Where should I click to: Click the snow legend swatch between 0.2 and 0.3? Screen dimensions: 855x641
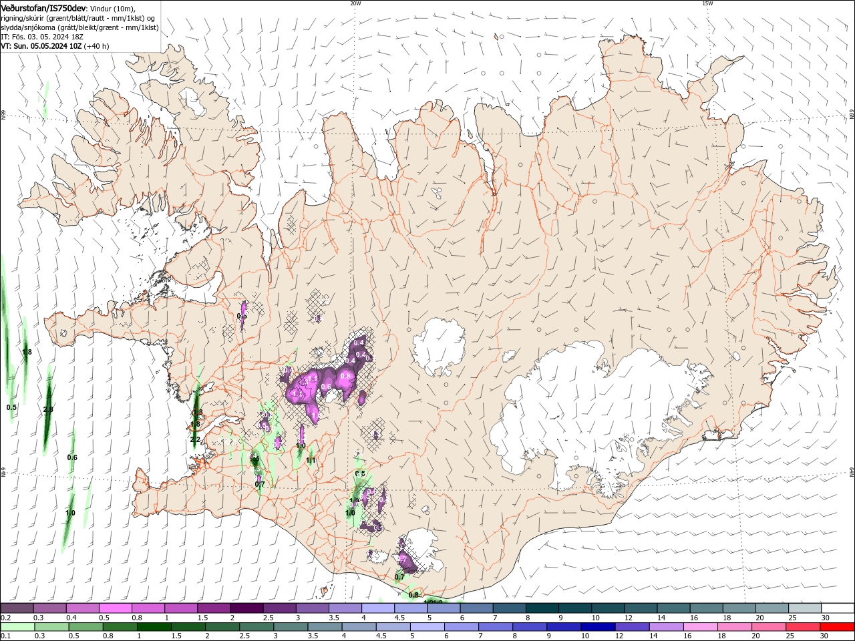click(17, 608)
